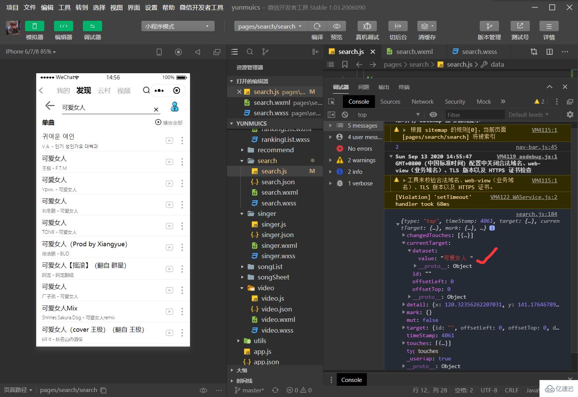Toggle console sidebar visibility icon
The height and width of the screenshot is (397, 578).
click(331, 115)
